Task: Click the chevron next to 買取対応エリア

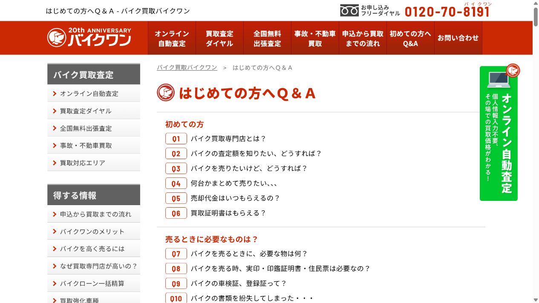Action: coord(55,163)
